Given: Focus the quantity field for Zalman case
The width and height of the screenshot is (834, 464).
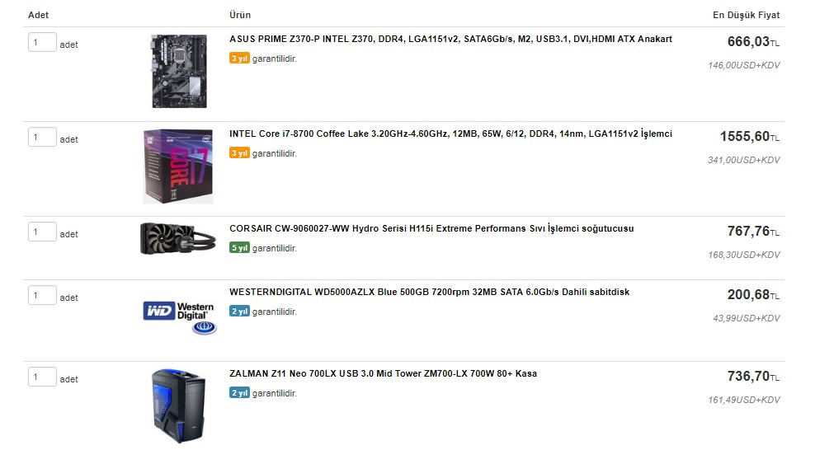Looking at the screenshot, I should coord(42,377).
